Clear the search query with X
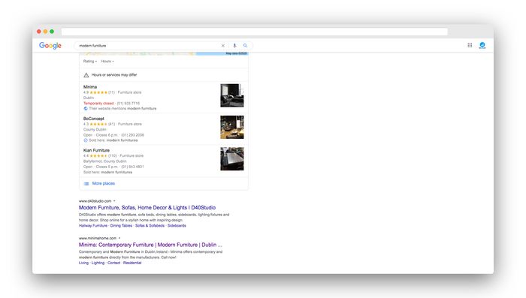 click(x=222, y=46)
